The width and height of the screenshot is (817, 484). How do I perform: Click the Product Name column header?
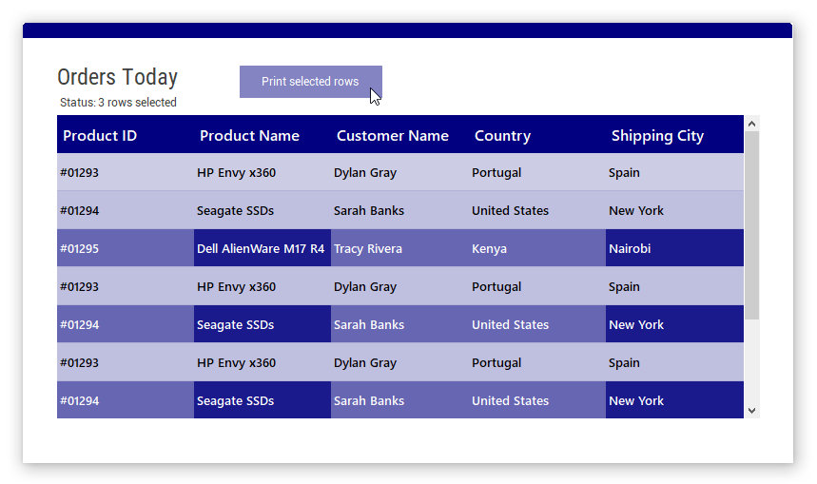[249, 135]
